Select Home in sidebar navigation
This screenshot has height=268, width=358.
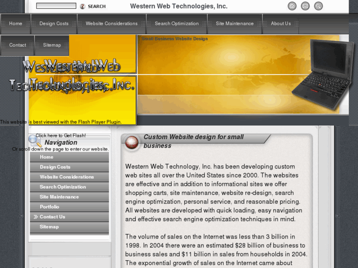click(69, 157)
